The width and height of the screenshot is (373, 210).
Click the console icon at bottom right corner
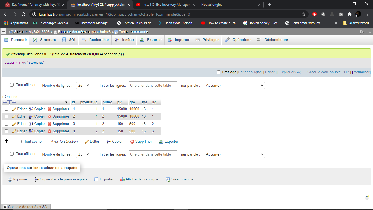click(x=367, y=197)
